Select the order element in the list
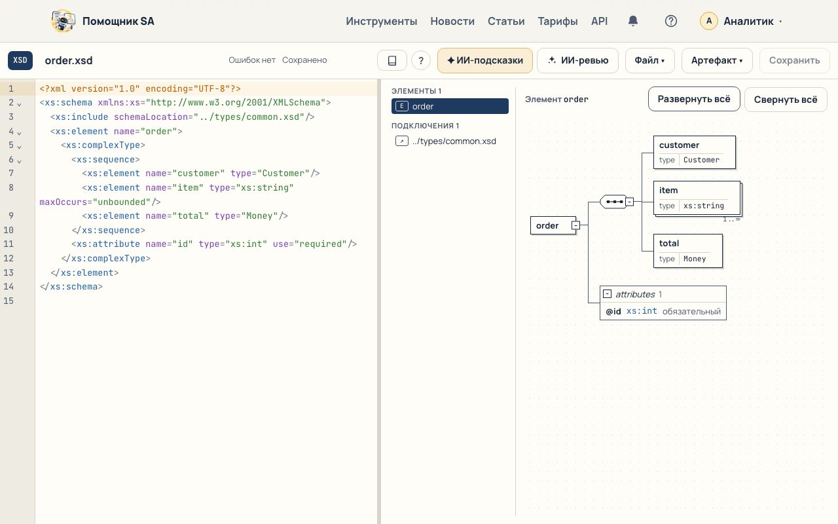The width and height of the screenshot is (838, 524). 450,106
